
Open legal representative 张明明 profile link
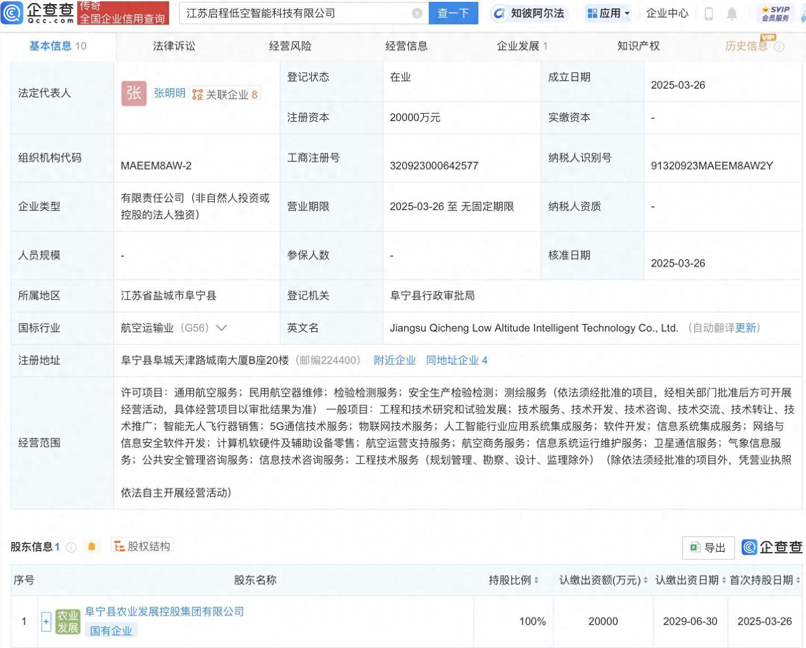click(x=169, y=94)
